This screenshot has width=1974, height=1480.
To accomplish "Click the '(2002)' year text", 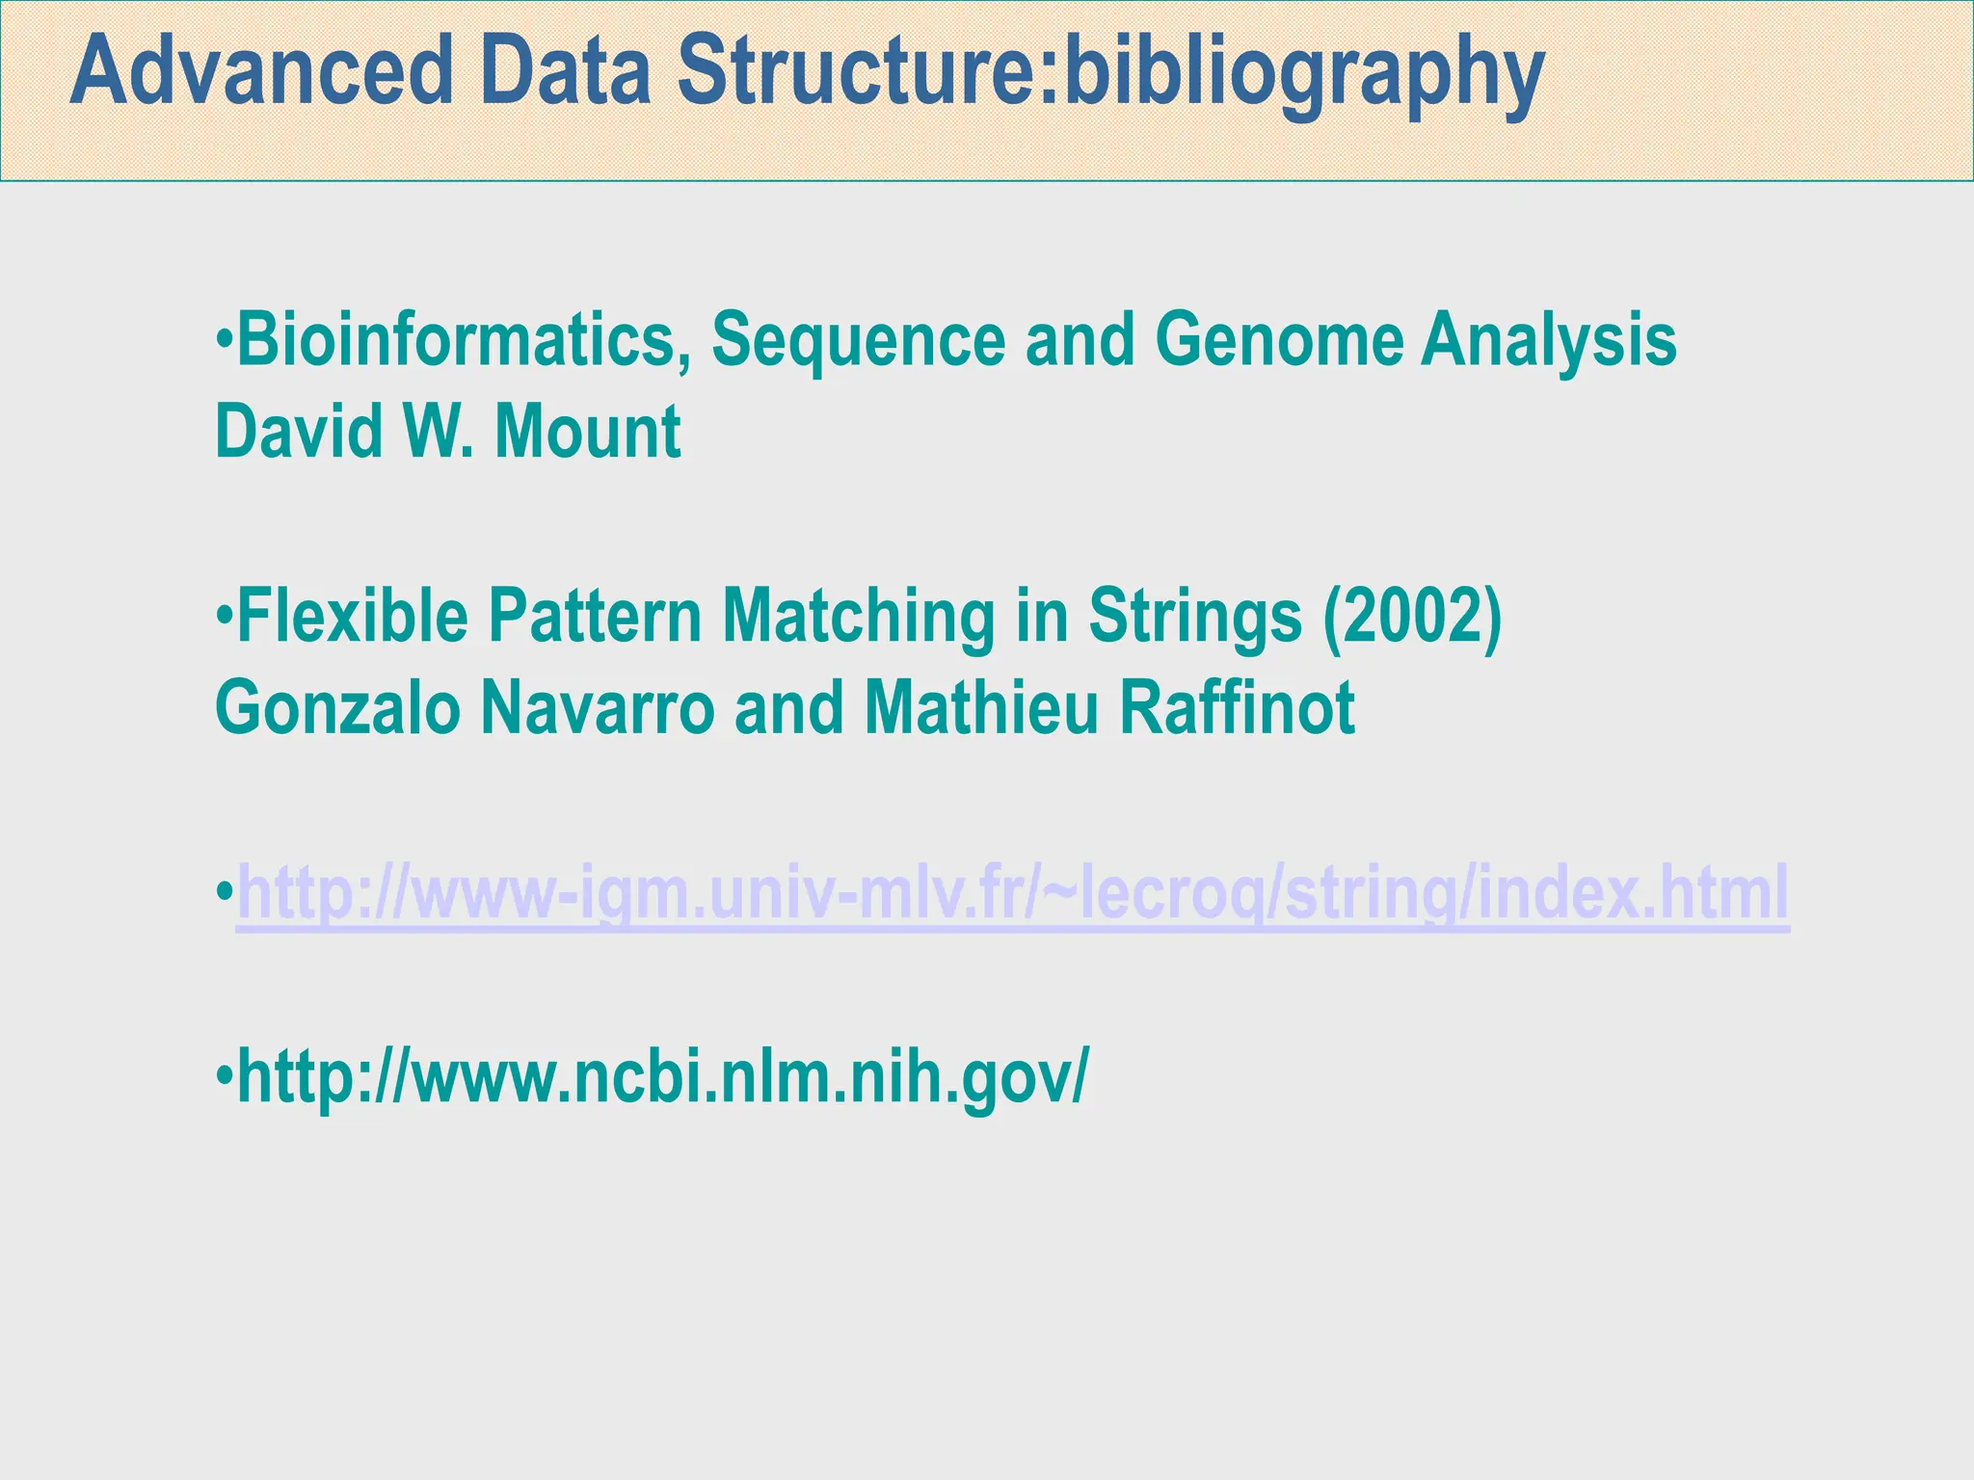I will pos(1413,619).
